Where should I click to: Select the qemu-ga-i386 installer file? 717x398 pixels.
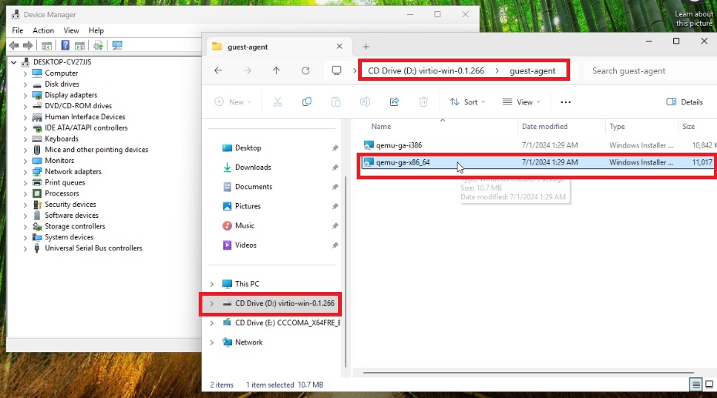pos(398,145)
